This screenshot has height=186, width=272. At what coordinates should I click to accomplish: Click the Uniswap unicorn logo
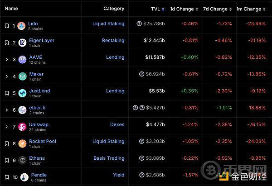(21, 127)
